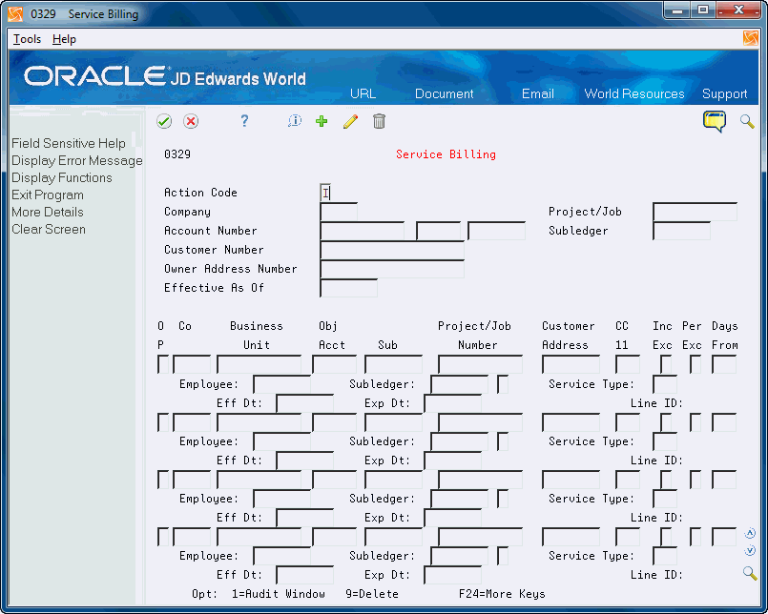768x614 pixels.
Task: Click the first row Inc Exc field
Action: coord(665,364)
